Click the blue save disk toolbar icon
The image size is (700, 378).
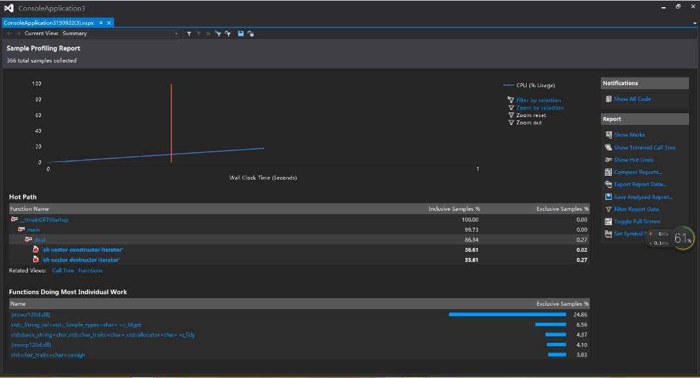(x=241, y=33)
